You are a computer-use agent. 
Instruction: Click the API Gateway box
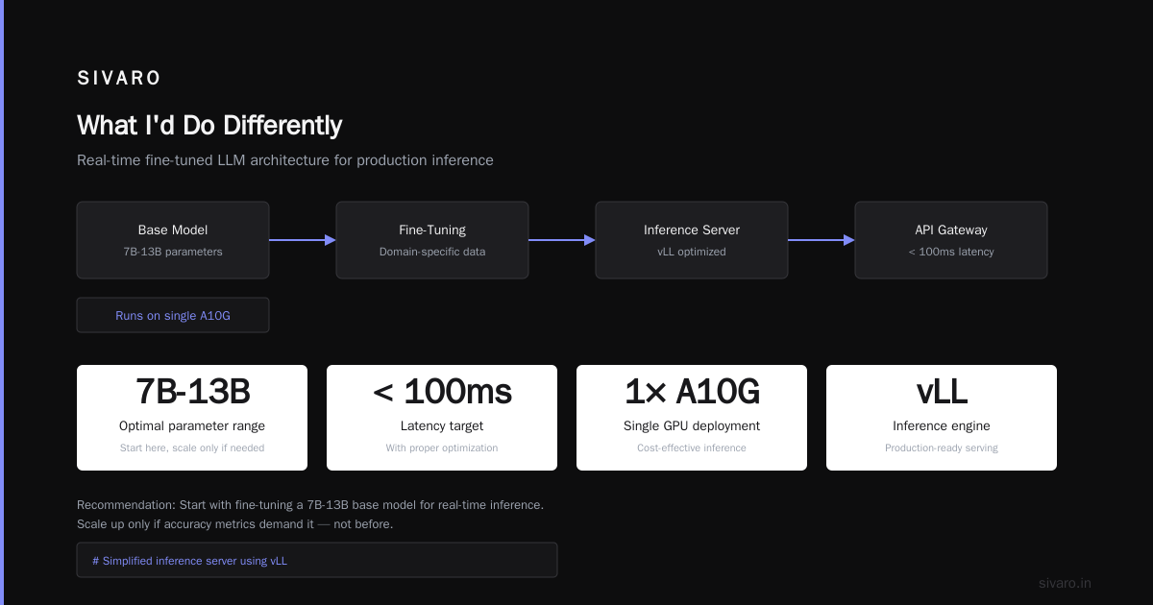(951, 240)
